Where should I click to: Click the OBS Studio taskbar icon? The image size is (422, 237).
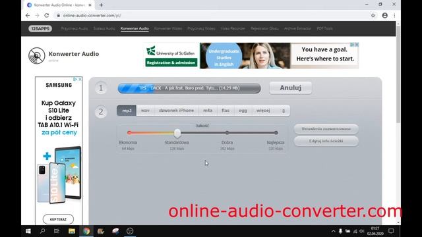[130, 231]
